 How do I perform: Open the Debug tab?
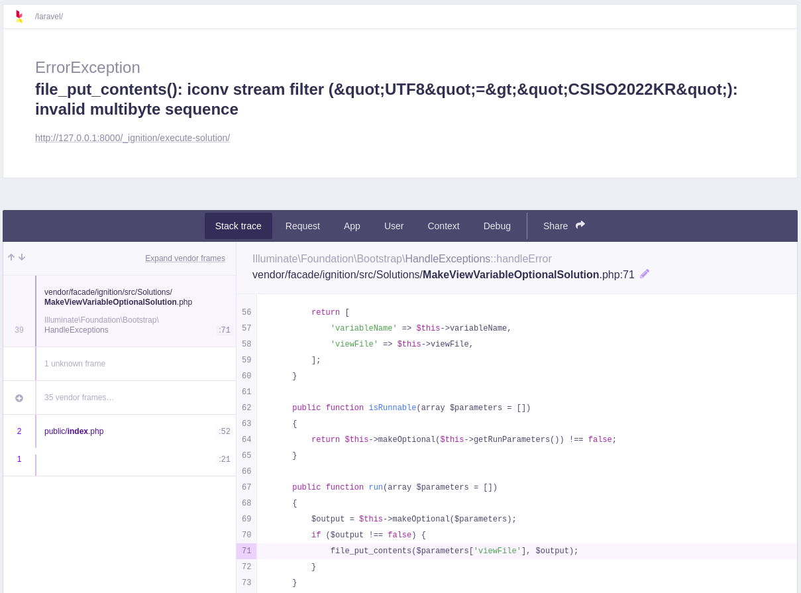pos(497,226)
